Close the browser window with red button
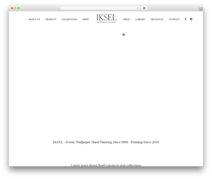Viewport: 212px width, 179px height. pyautogui.click(x=12, y=8)
